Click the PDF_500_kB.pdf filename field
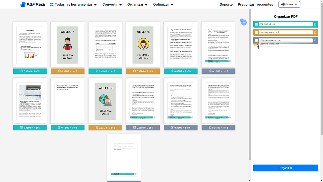The image size is (323, 182). click(285, 24)
